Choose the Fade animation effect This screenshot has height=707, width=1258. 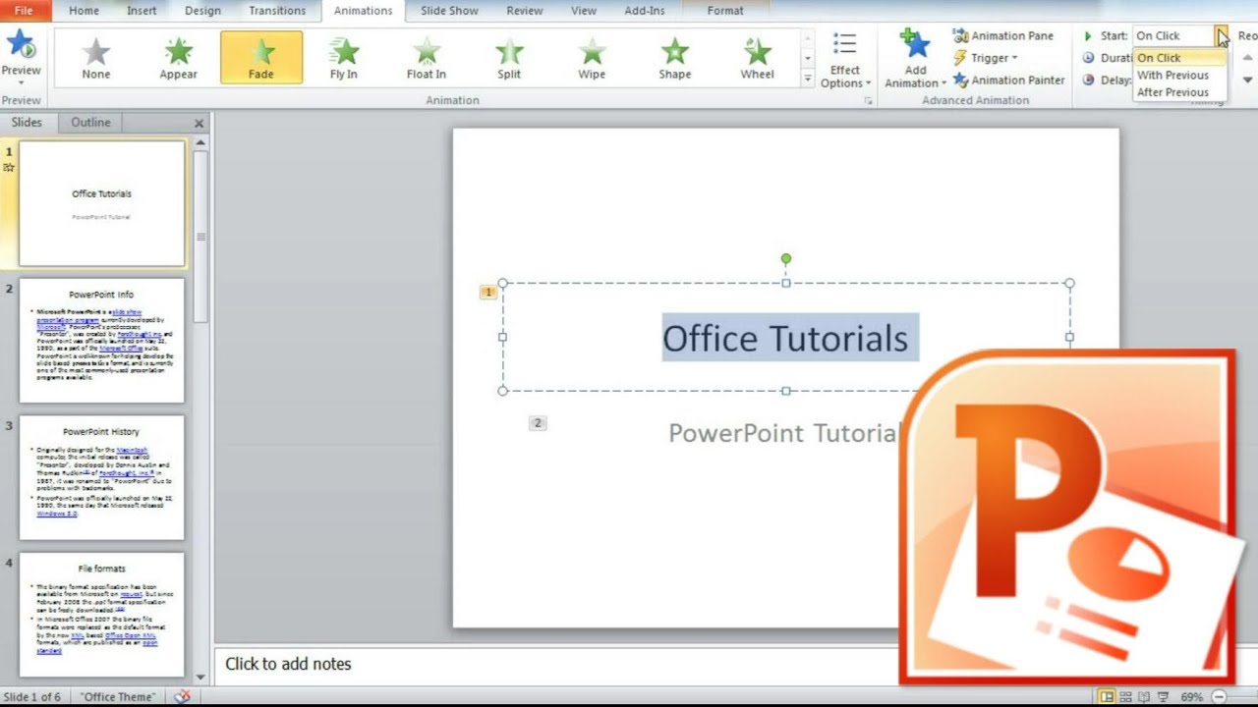(x=261, y=58)
